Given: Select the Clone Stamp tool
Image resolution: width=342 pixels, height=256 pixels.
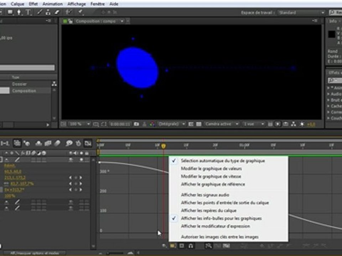Looking at the screenshot, I should [48, 12].
